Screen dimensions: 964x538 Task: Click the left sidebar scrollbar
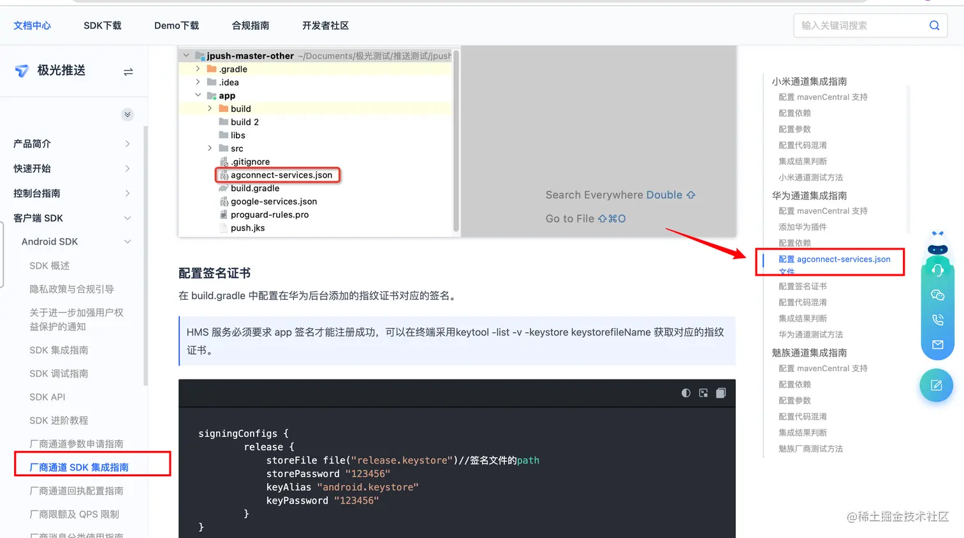pos(145,256)
